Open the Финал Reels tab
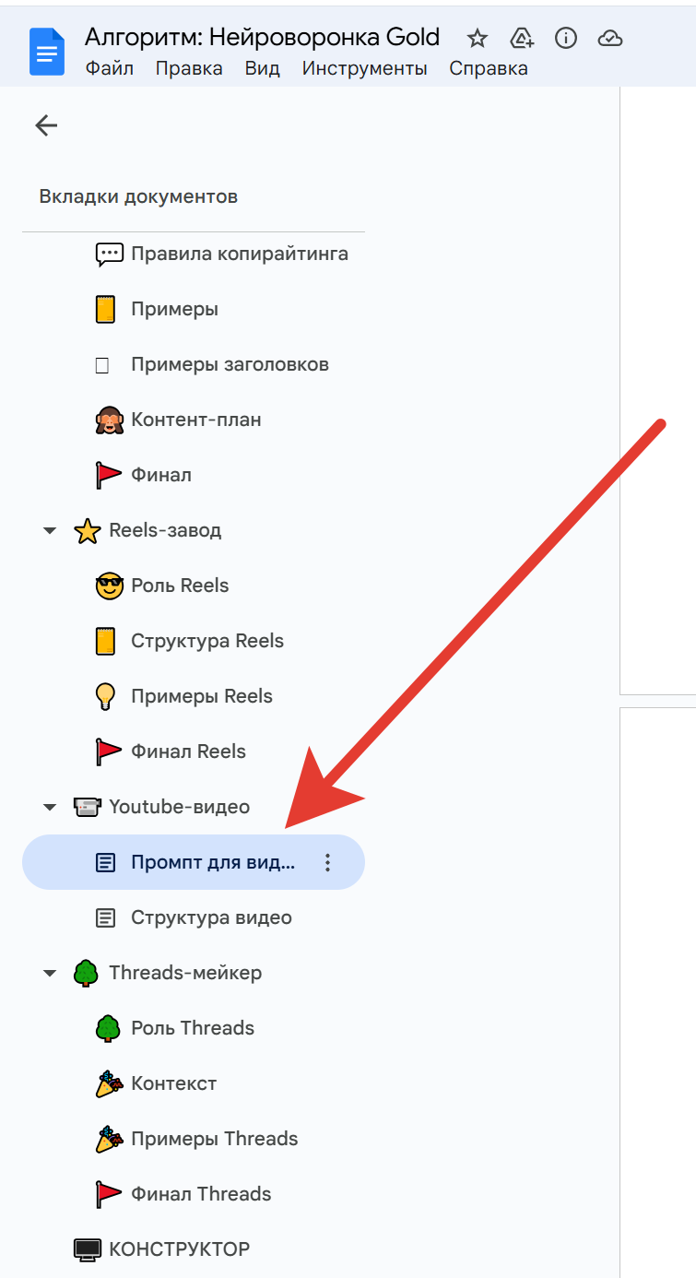Screen dimensions: 696x1278 click(194, 751)
